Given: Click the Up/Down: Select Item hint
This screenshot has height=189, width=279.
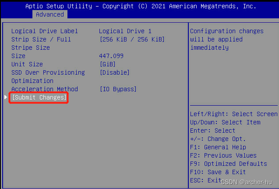Looking at the screenshot, I should pyautogui.click(x=225, y=122).
